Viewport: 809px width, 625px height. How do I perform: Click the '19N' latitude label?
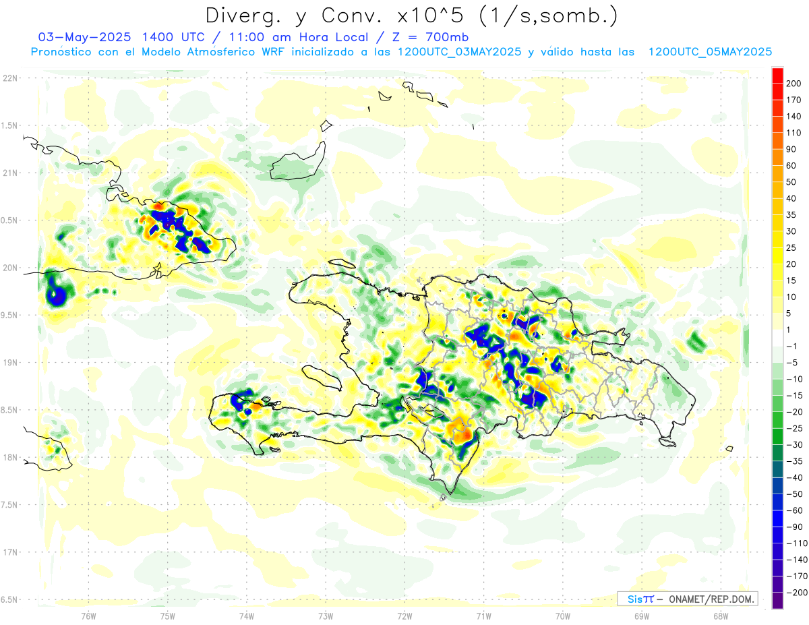coord(10,363)
